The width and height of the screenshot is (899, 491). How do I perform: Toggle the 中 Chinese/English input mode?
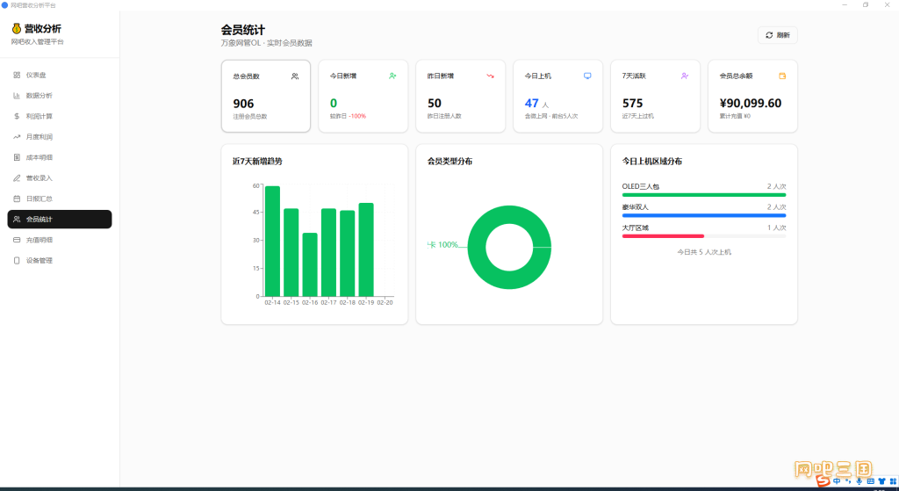[x=837, y=481]
